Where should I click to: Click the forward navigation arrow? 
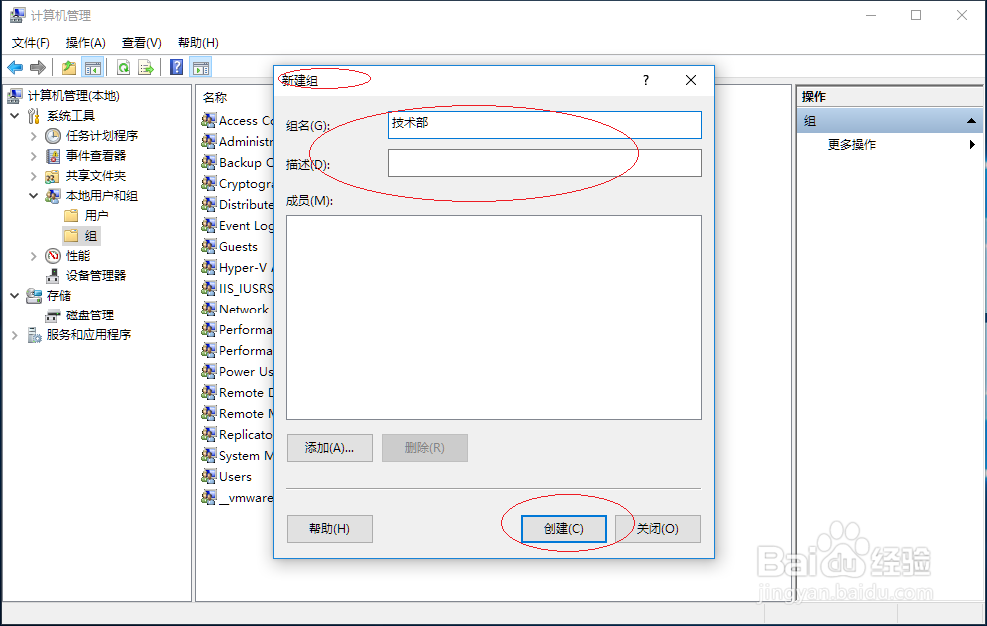(x=37, y=67)
